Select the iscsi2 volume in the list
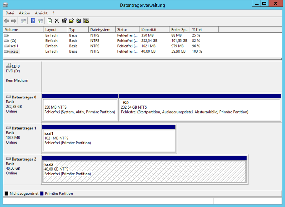Image resolution: width=285 pixels, height=207 pixels. tap(14, 51)
